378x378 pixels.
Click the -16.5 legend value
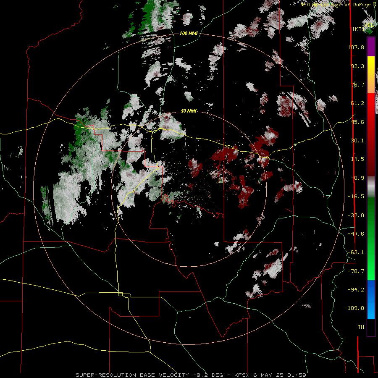point(356,197)
